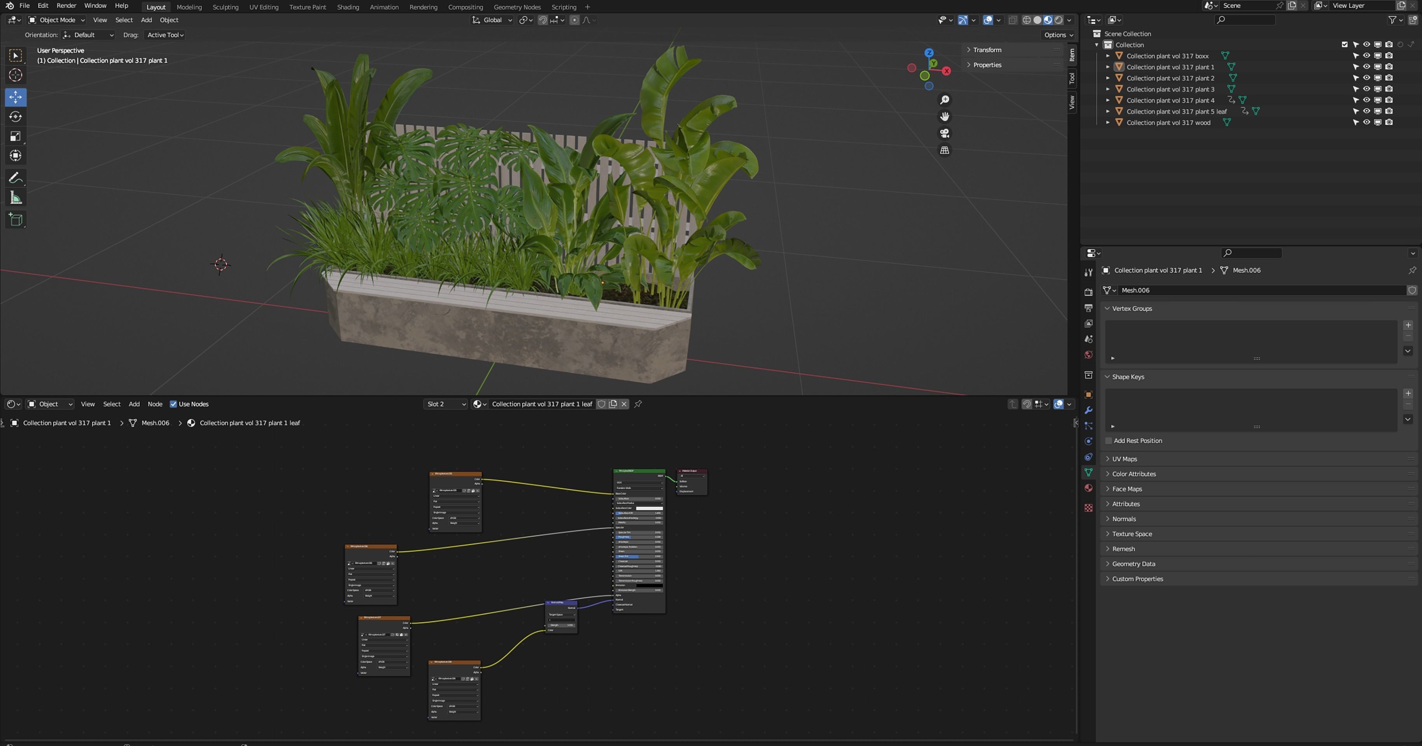Disable rendering of Collection plant vol 317 plant 3

tap(1389, 89)
